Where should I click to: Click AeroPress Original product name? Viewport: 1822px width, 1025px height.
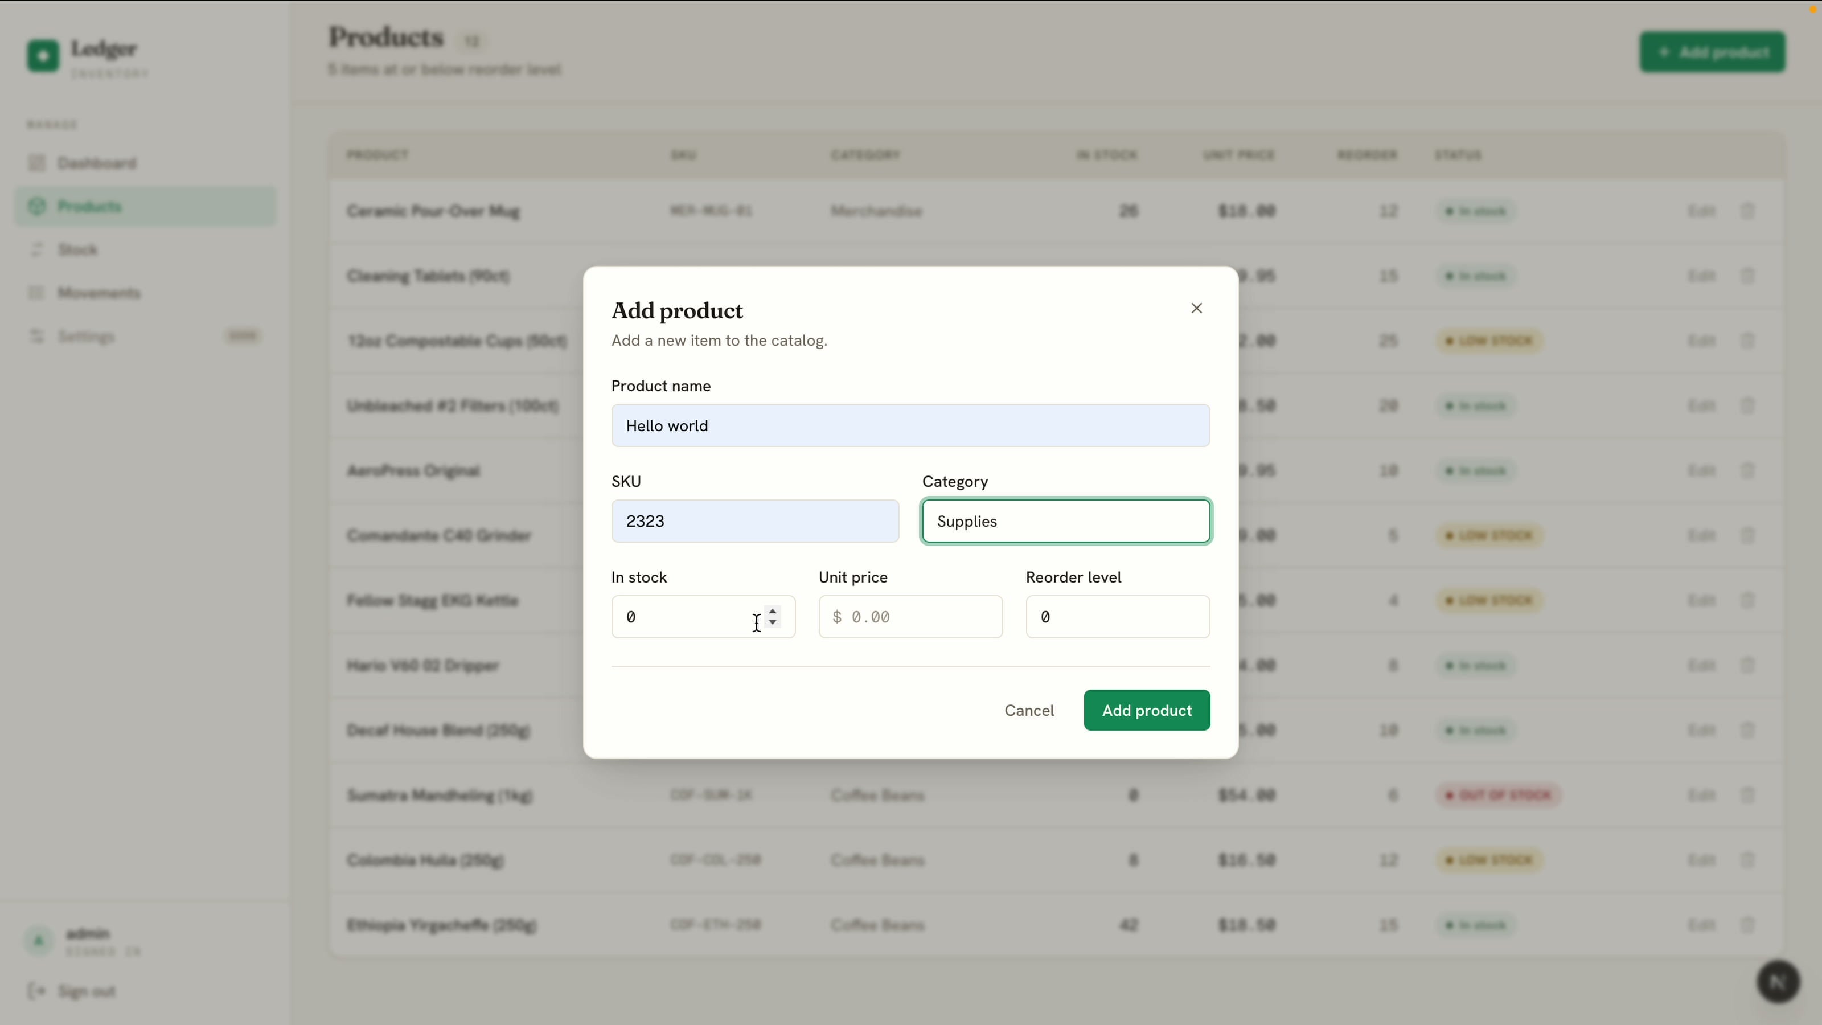(413, 470)
